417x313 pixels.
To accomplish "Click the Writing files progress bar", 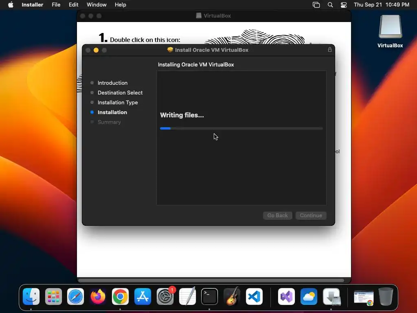I will tap(241, 128).
